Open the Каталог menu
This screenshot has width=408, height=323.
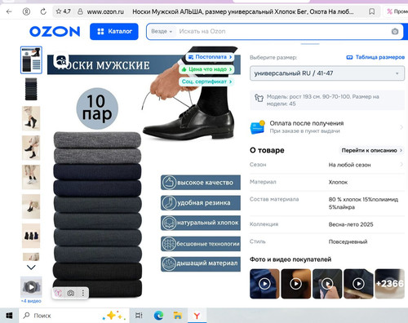(x=114, y=32)
